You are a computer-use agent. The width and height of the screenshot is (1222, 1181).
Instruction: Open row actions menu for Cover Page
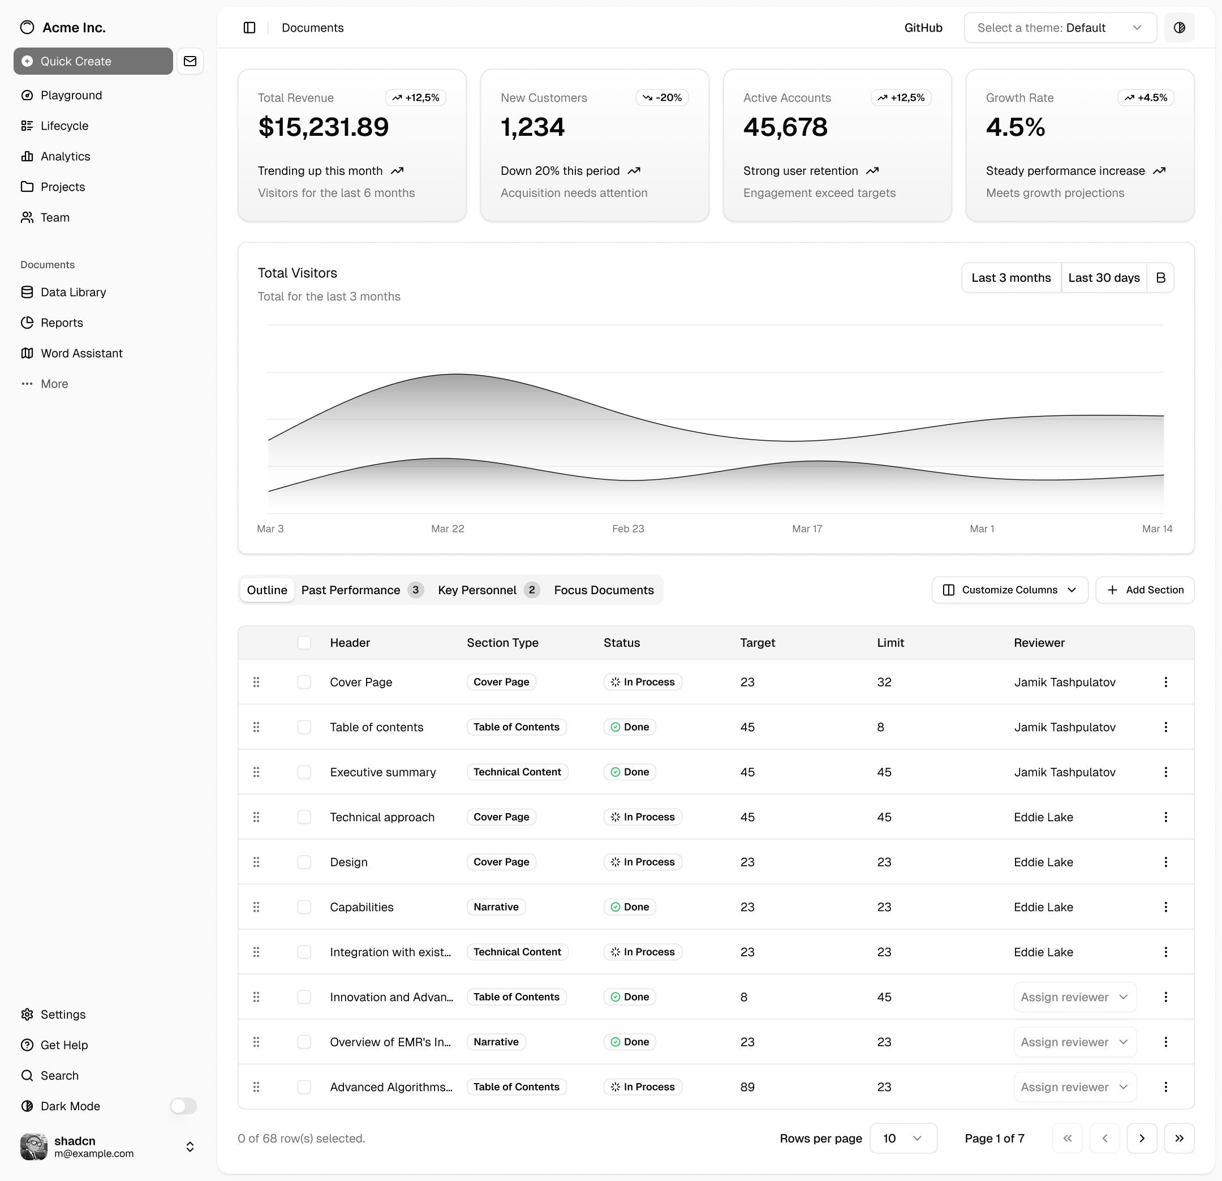point(1165,682)
